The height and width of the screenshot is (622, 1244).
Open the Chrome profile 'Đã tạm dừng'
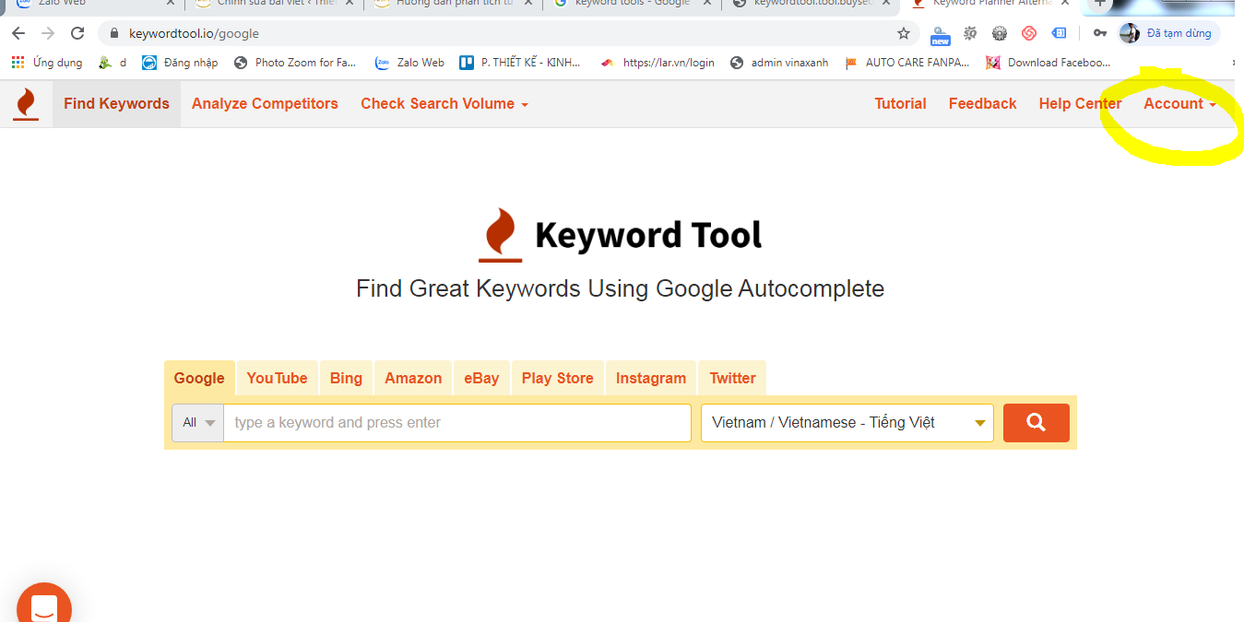(1168, 33)
